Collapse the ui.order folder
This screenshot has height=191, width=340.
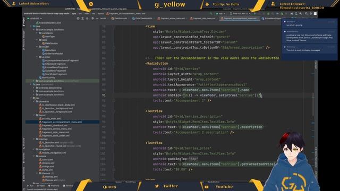click(x=37, y=57)
